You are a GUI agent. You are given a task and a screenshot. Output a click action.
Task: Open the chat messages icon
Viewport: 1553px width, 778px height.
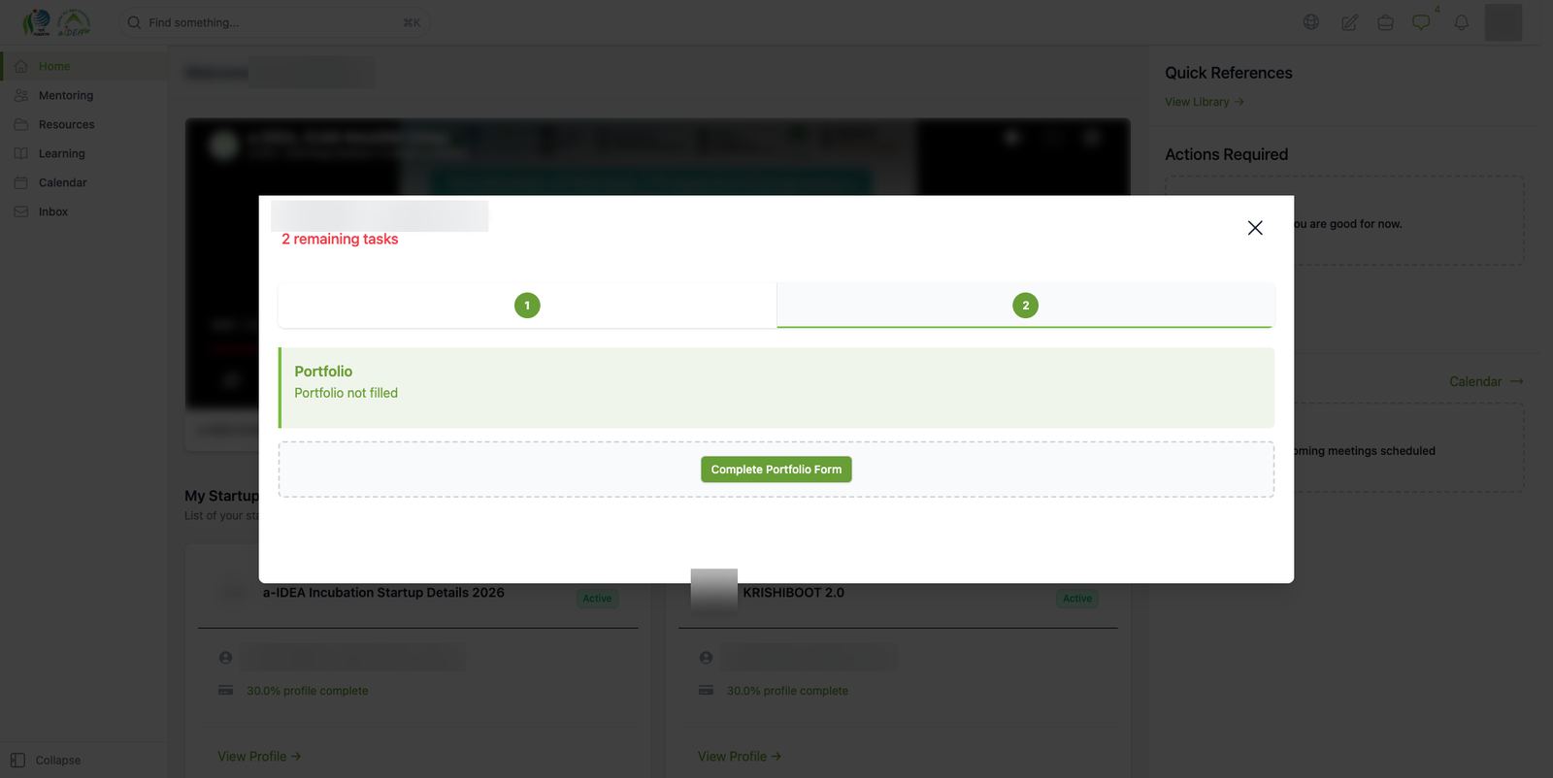(x=1421, y=22)
